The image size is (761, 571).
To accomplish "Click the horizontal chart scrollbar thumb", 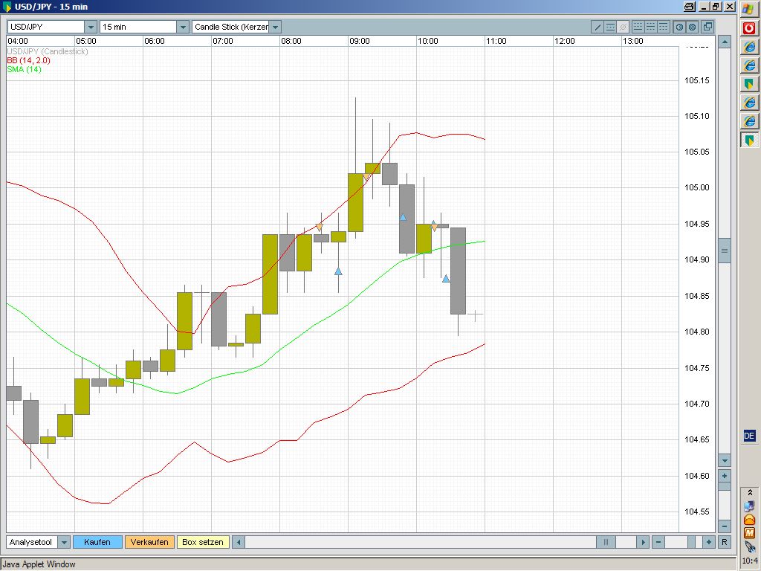I will tap(606, 542).
